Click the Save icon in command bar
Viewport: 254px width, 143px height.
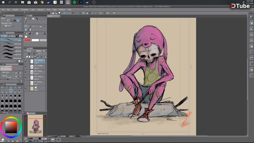click(60, 13)
